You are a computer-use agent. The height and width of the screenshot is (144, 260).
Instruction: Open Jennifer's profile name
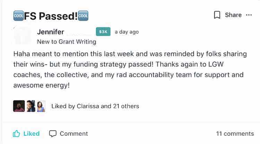point(51,32)
